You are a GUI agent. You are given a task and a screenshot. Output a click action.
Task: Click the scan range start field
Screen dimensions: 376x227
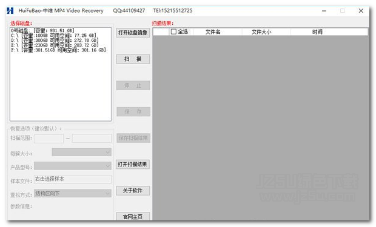(x=49, y=139)
